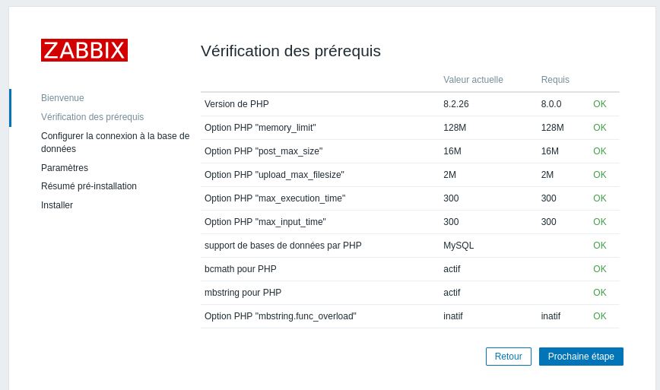This screenshot has width=660, height=390.
Task: Click the upload_max_filesize row label
Action: coord(274,175)
